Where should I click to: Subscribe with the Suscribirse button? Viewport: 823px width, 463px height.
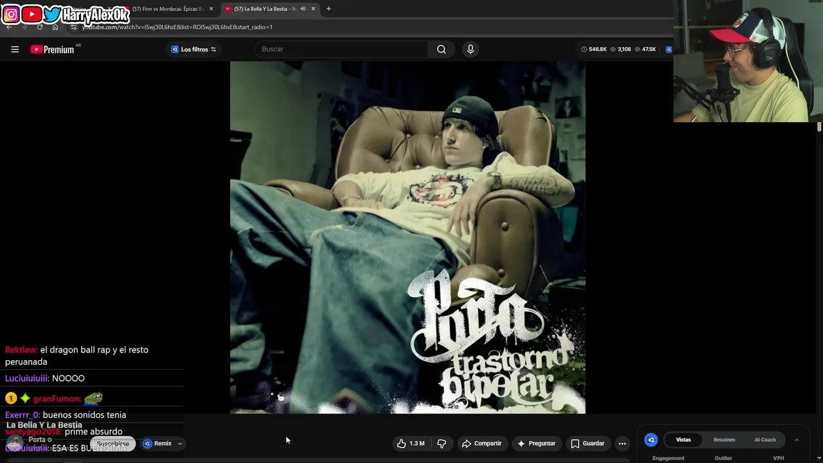pyautogui.click(x=113, y=444)
